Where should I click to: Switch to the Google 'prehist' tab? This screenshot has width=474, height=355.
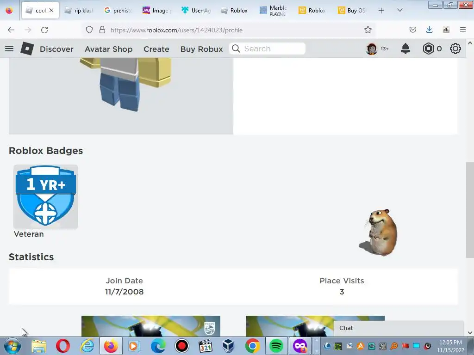(x=118, y=11)
